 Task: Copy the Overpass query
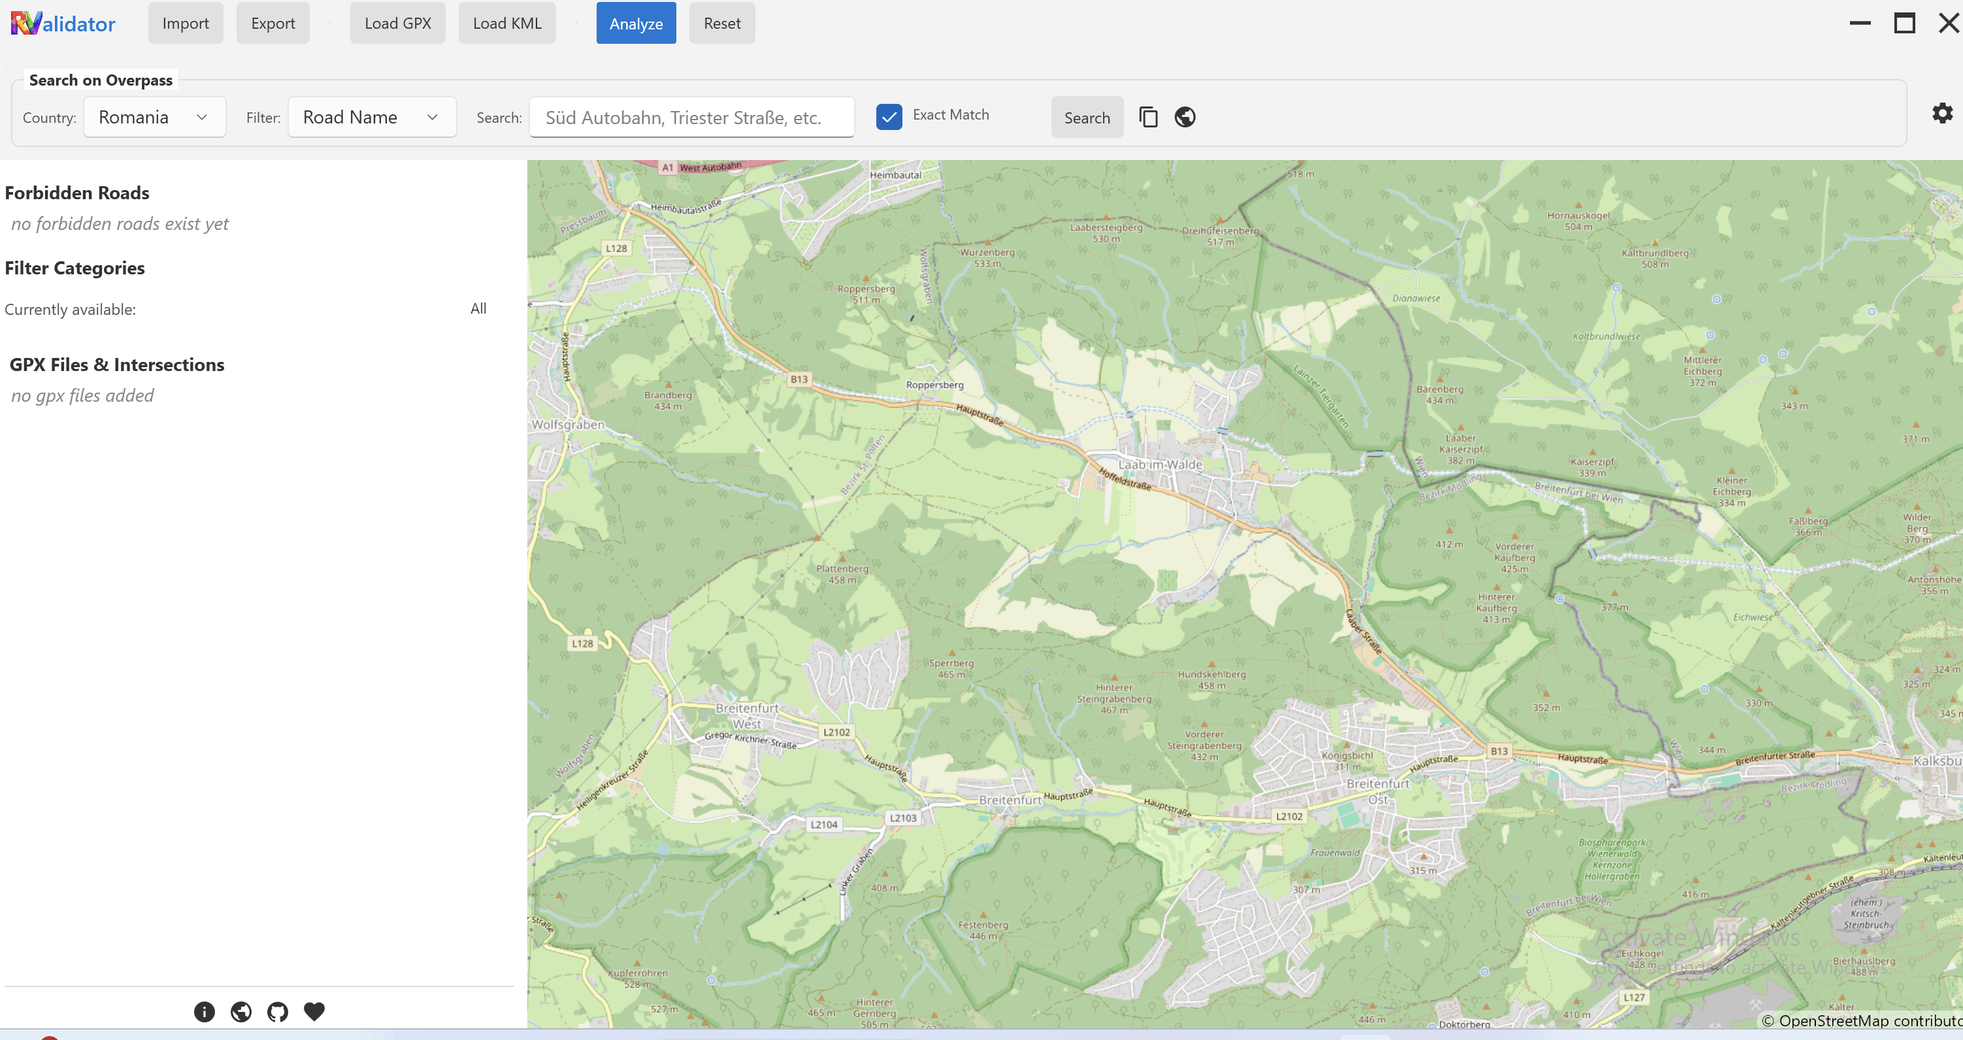pos(1148,116)
